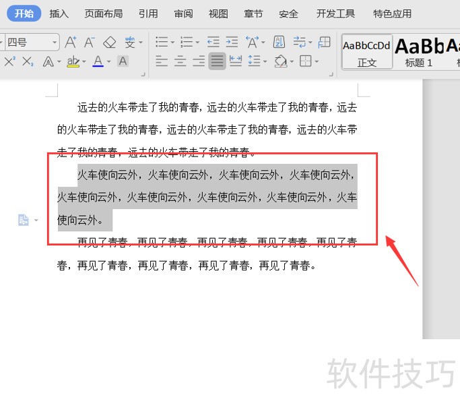Apply the 标题 1 style
The height and width of the screenshot is (408, 460).
point(419,53)
